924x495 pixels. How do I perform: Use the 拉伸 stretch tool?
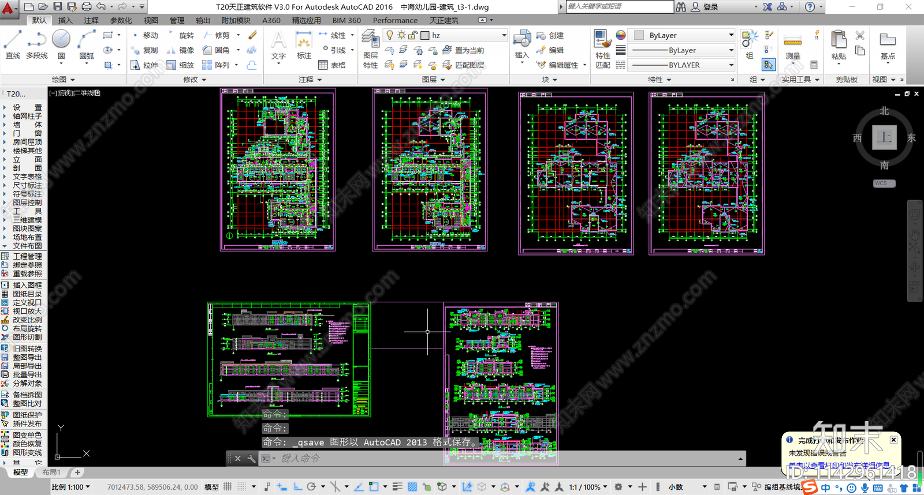[x=144, y=65]
